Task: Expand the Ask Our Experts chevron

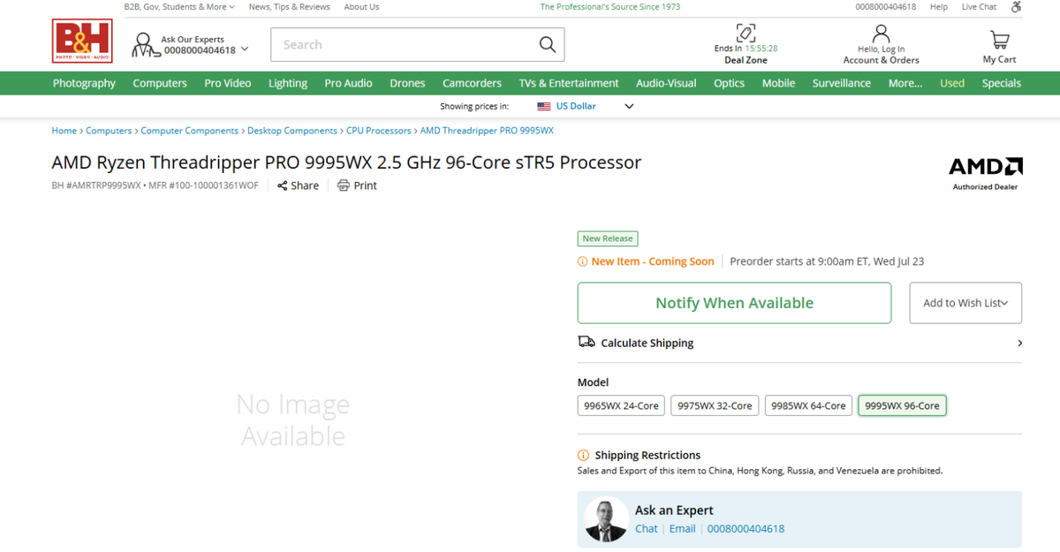Action: [245, 49]
